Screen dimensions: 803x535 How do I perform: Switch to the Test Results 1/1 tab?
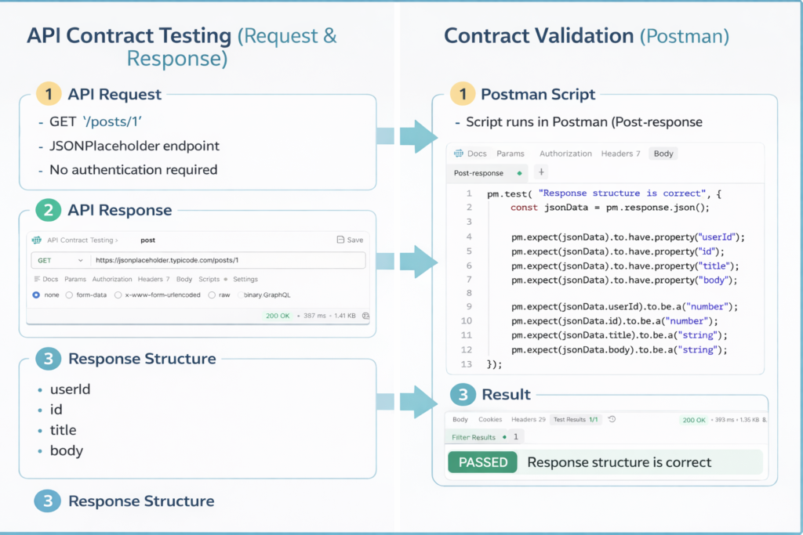point(576,419)
